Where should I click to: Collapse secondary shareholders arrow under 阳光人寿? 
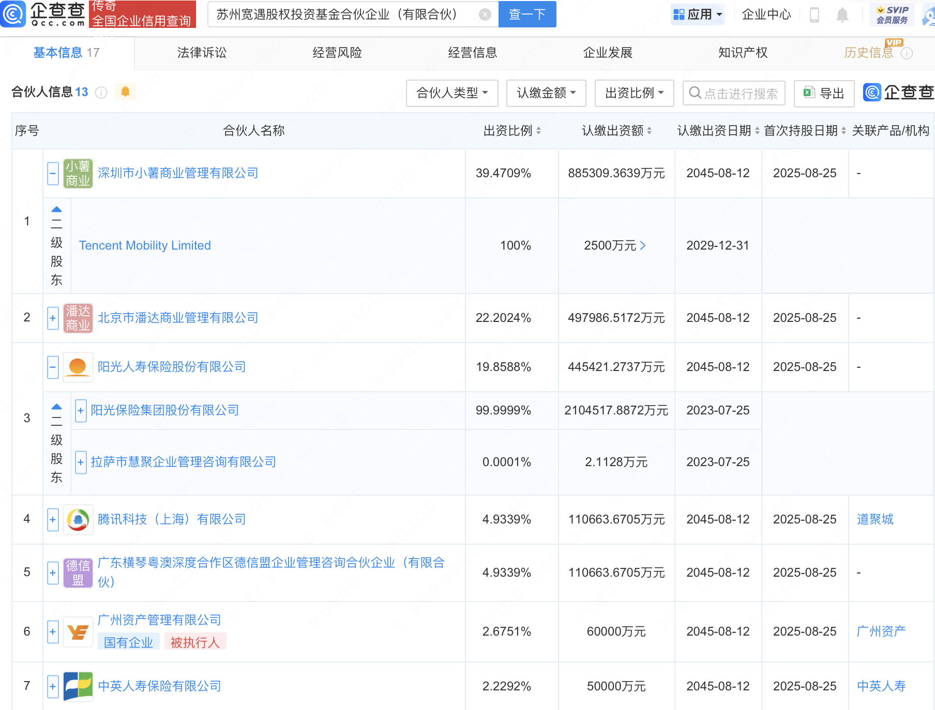coord(56,407)
